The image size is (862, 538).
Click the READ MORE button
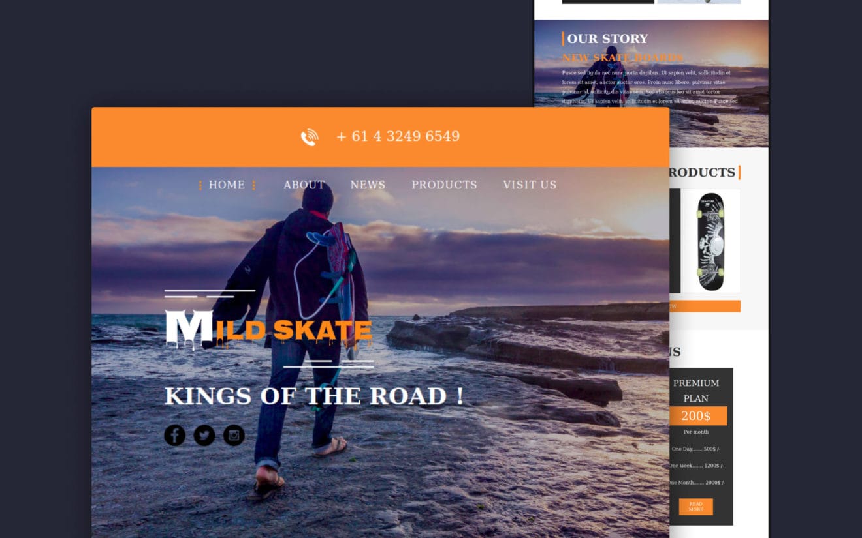(x=696, y=507)
